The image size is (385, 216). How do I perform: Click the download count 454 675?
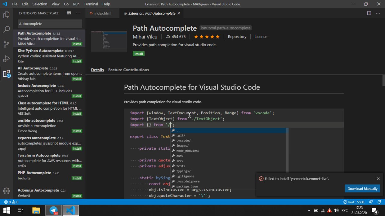[x=176, y=37]
